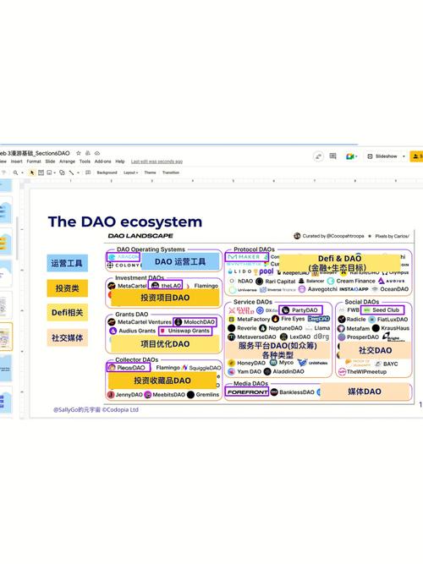The height and width of the screenshot is (564, 423).
Task: Click the Slideshow button
Action: pos(382,156)
